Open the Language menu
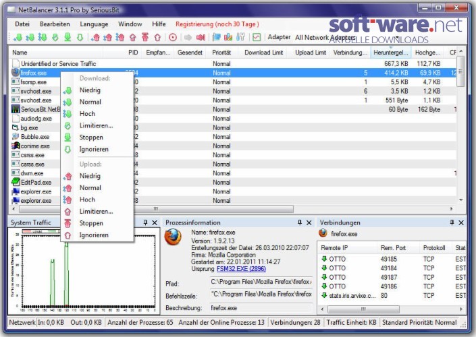The image size is (476, 337). [x=94, y=24]
